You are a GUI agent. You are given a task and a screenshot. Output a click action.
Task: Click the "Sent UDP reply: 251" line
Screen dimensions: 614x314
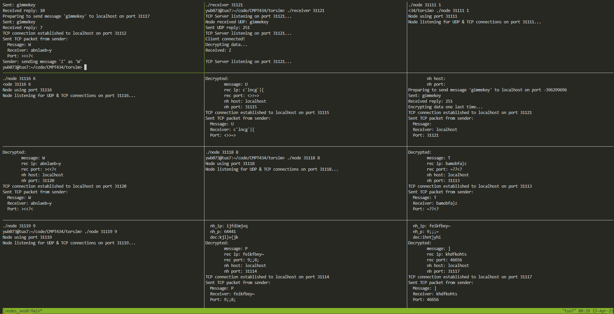(227, 28)
